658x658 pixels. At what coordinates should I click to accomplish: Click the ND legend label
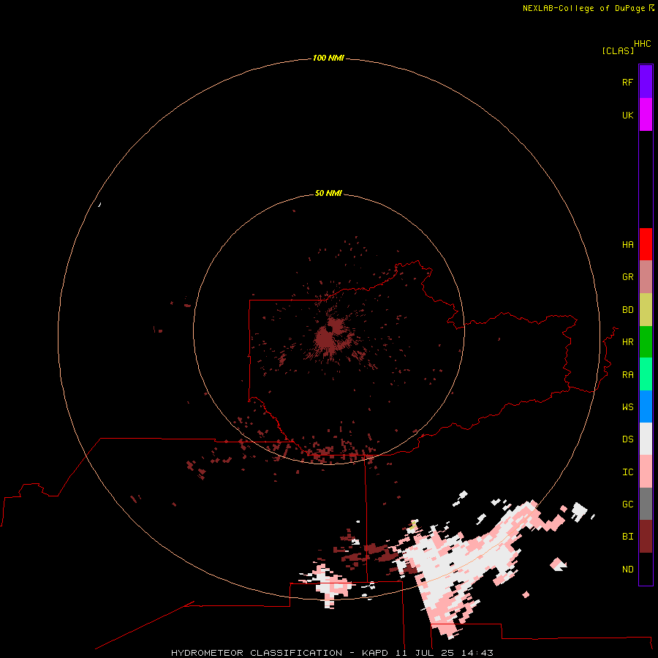[628, 570]
